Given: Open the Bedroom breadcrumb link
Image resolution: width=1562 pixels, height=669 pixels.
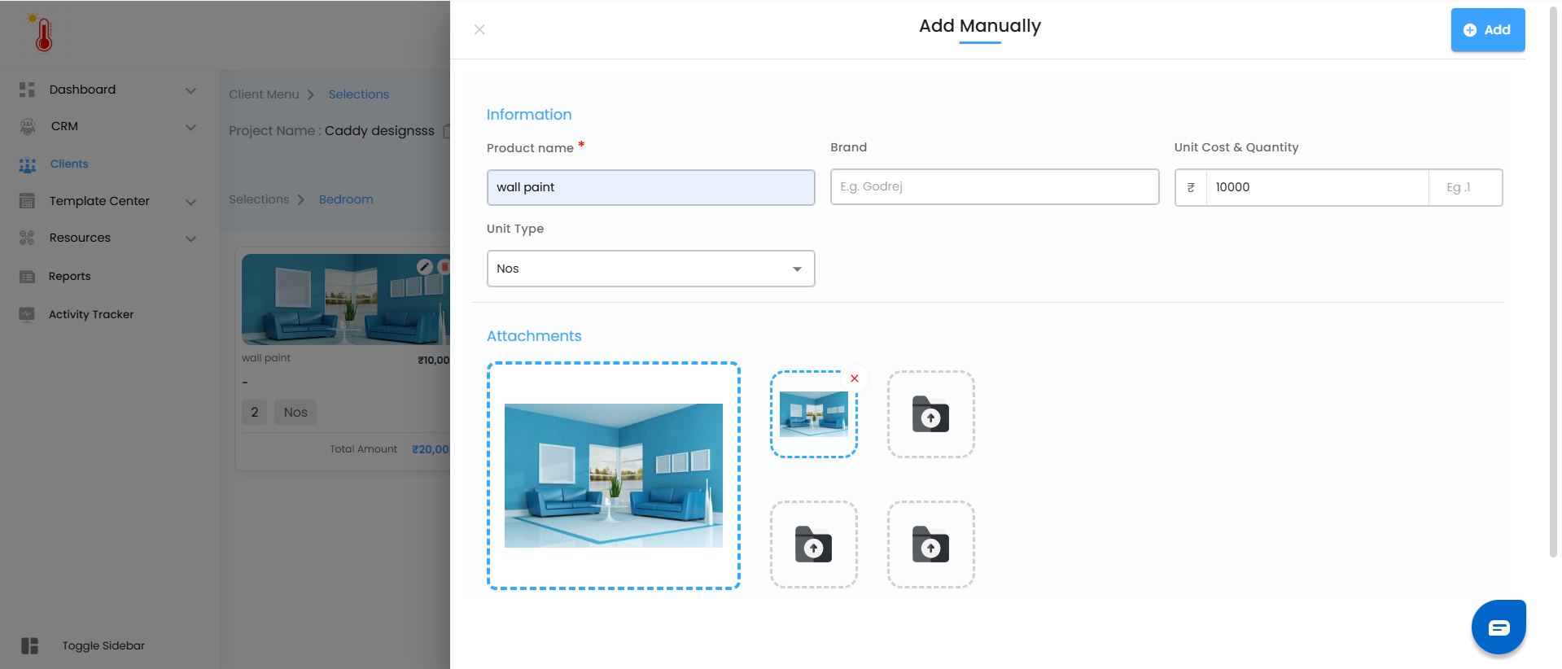Looking at the screenshot, I should [346, 199].
